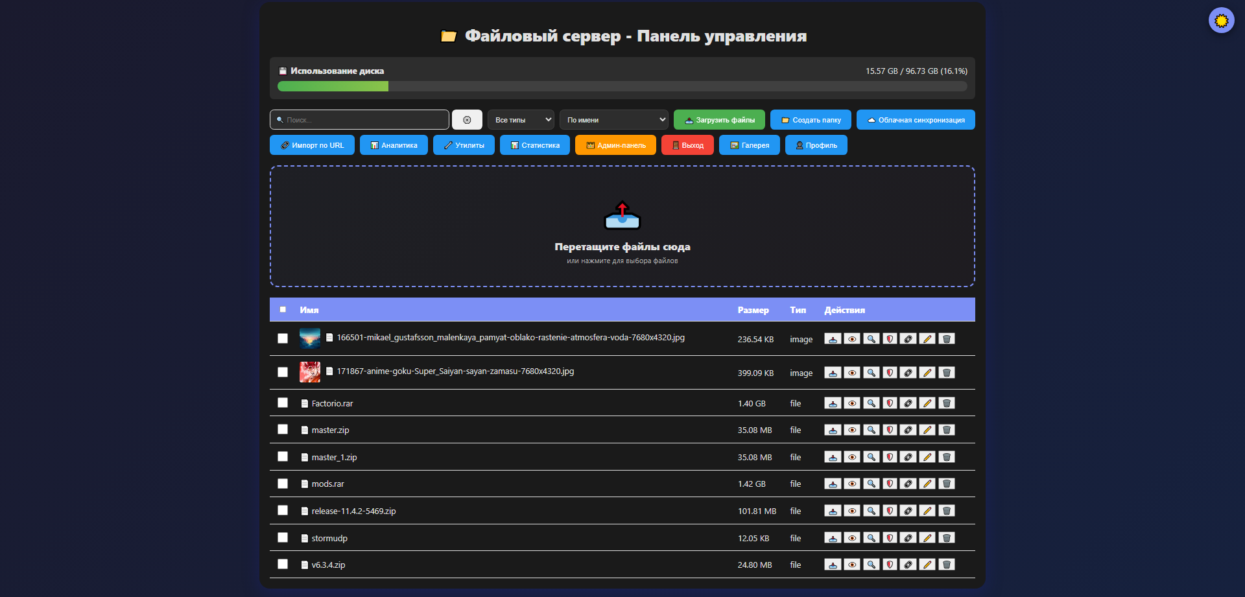Click the red Выход button

tap(687, 145)
